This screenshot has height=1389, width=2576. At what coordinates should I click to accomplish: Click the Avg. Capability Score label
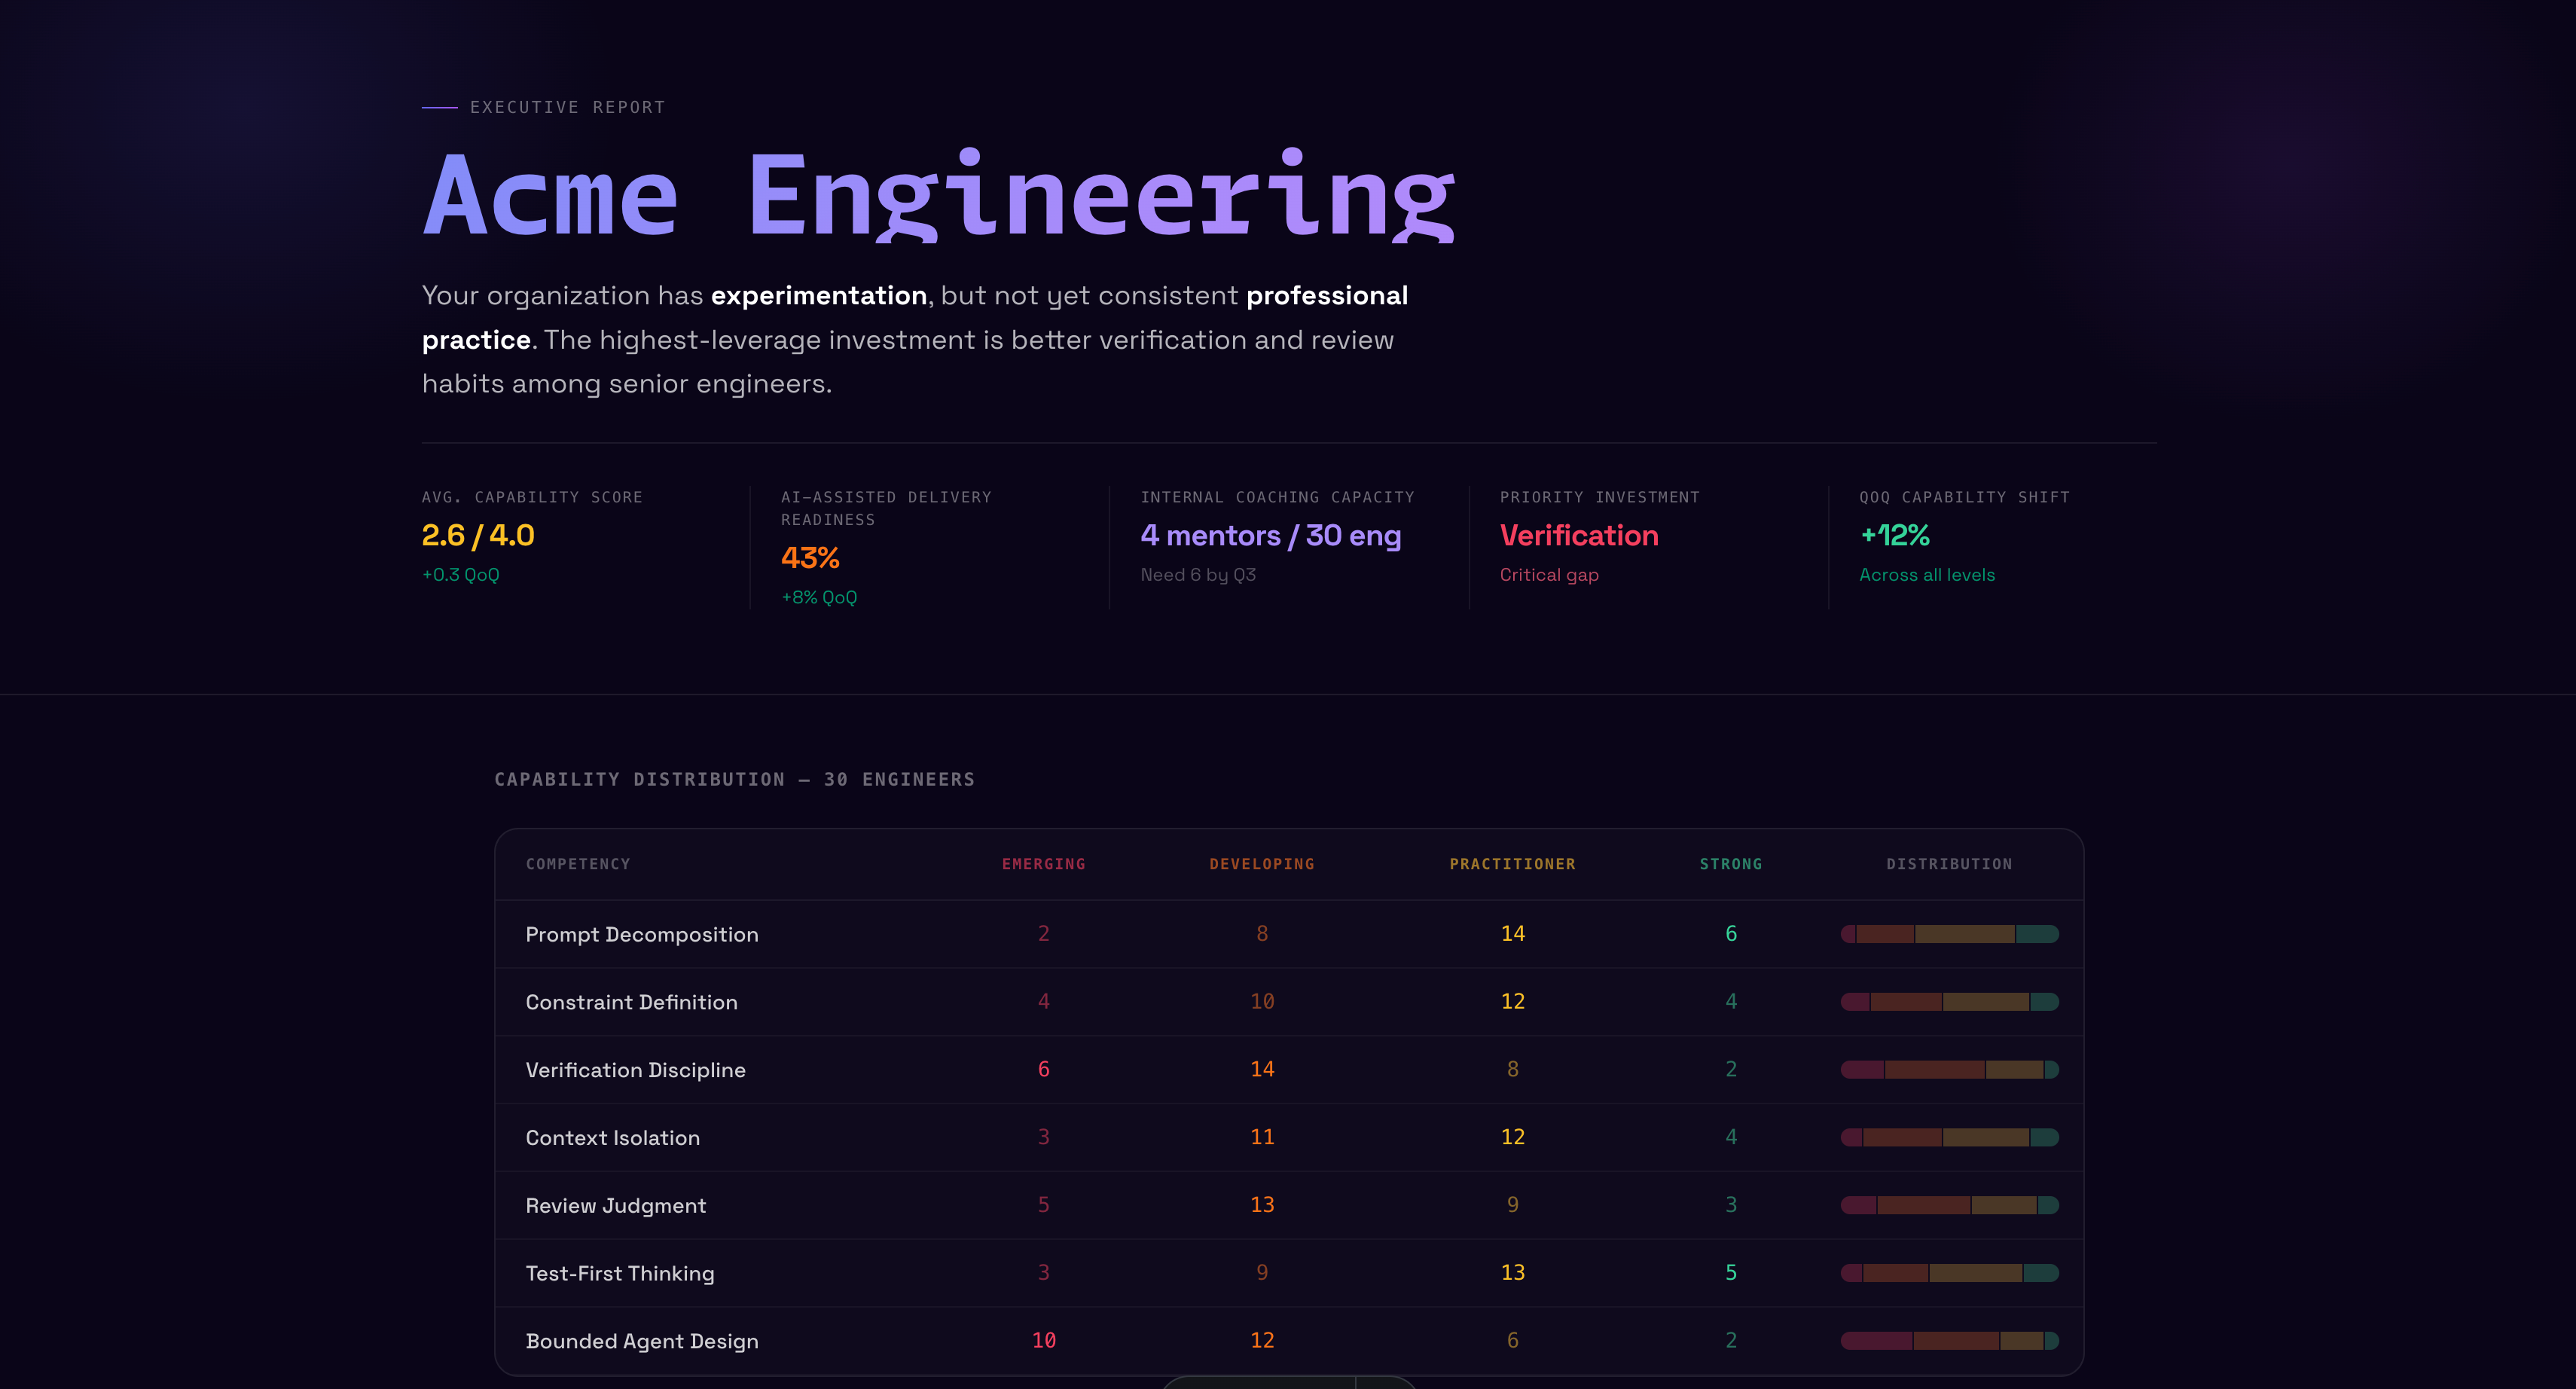[x=532, y=497]
